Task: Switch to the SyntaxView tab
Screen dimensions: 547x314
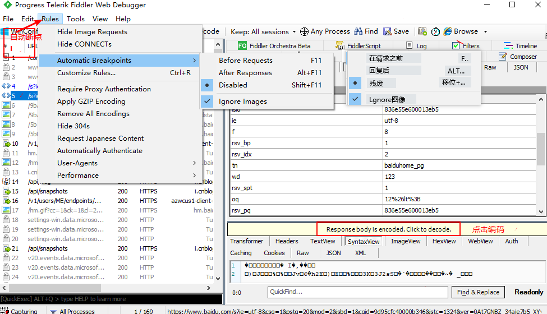Action: (x=363, y=242)
